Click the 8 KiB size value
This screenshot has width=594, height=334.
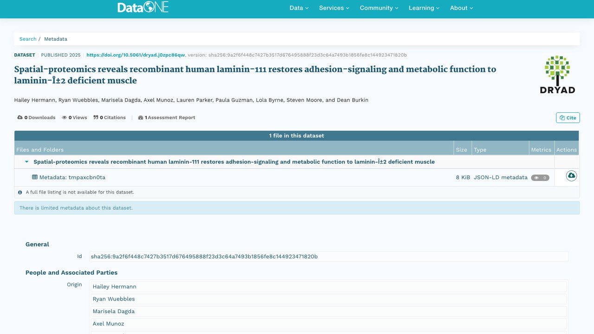[x=463, y=177]
